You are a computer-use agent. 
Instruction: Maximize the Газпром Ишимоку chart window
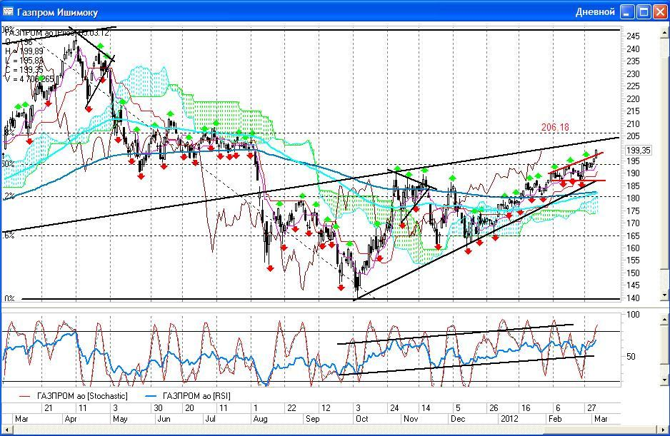[644, 12]
